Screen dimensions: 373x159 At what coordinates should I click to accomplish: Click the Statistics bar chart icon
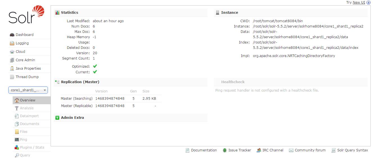[x=57, y=13]
